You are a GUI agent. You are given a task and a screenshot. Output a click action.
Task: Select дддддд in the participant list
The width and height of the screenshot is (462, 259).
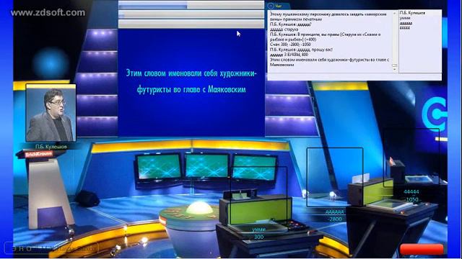[x=406, y=23]
